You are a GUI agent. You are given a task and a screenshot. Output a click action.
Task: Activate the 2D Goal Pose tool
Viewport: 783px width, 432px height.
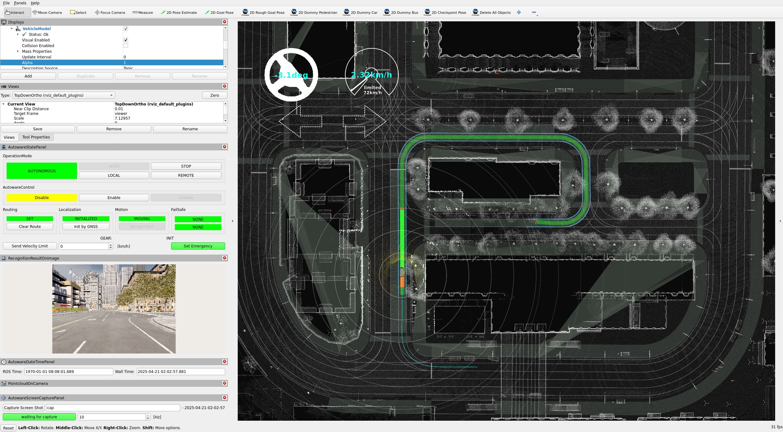pos(219,12)
